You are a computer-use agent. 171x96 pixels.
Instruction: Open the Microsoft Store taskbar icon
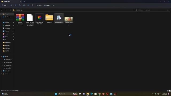coord(96,94)
